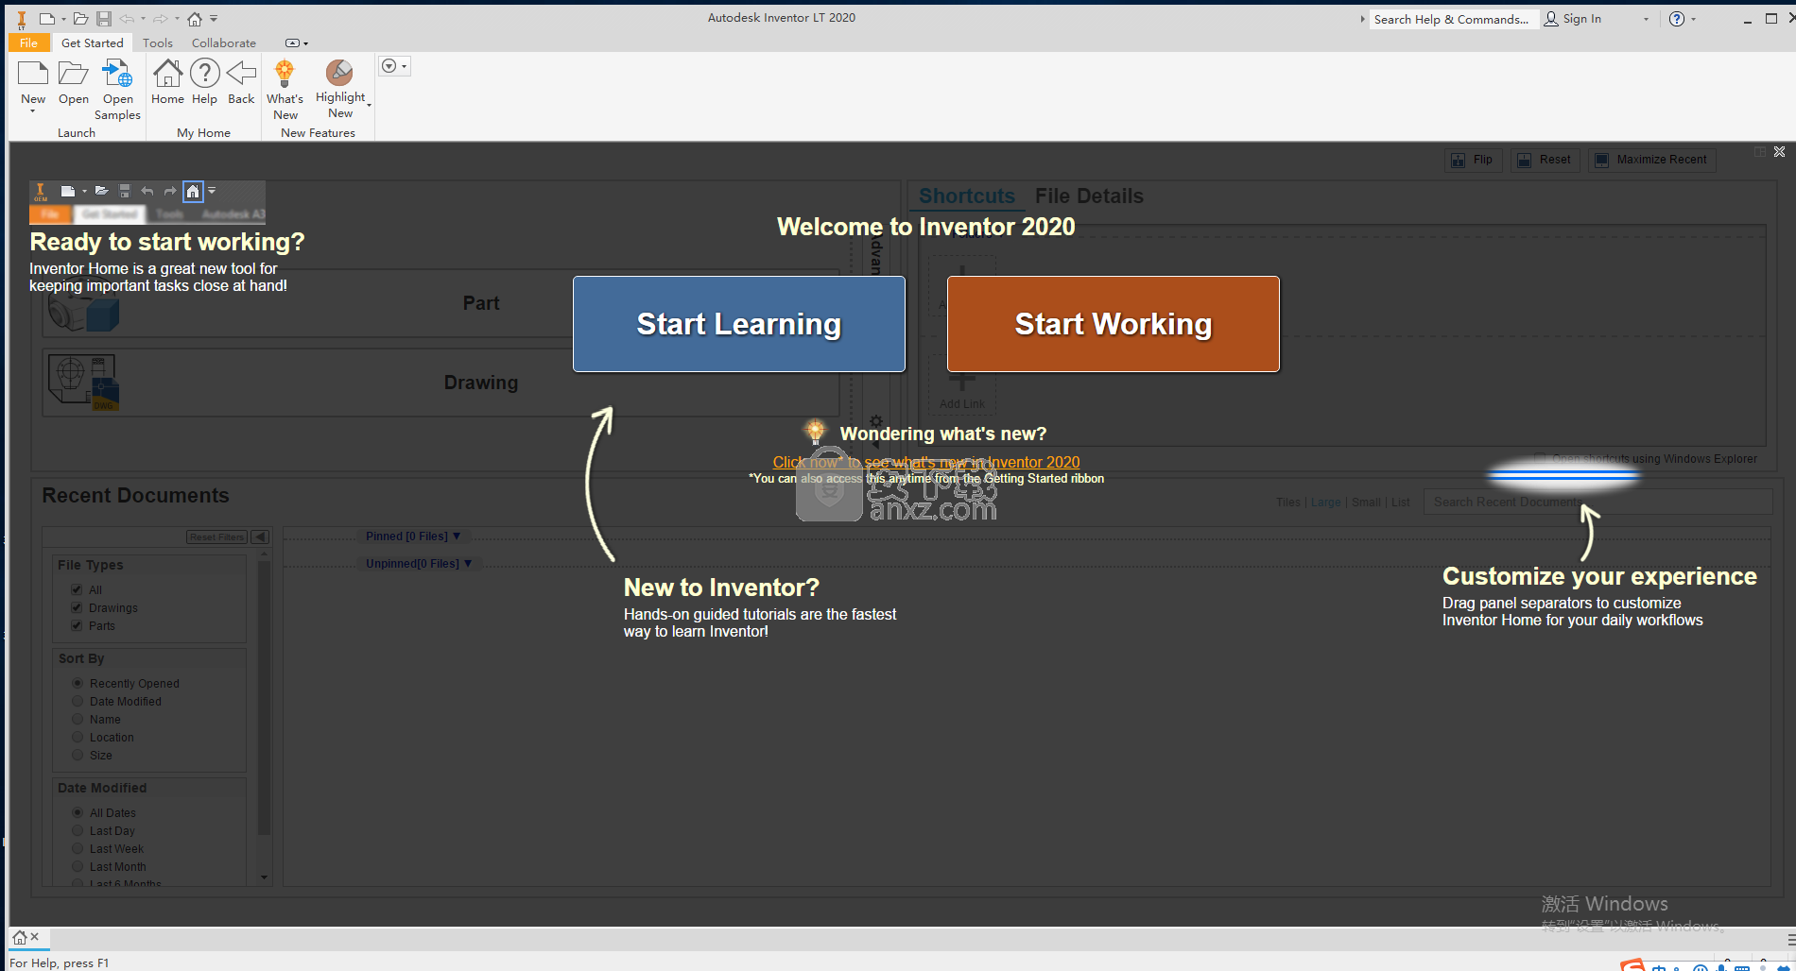Viewport: 1796px width, 971px height.
Task: Open the File menu tab
Action: point(28,43)
